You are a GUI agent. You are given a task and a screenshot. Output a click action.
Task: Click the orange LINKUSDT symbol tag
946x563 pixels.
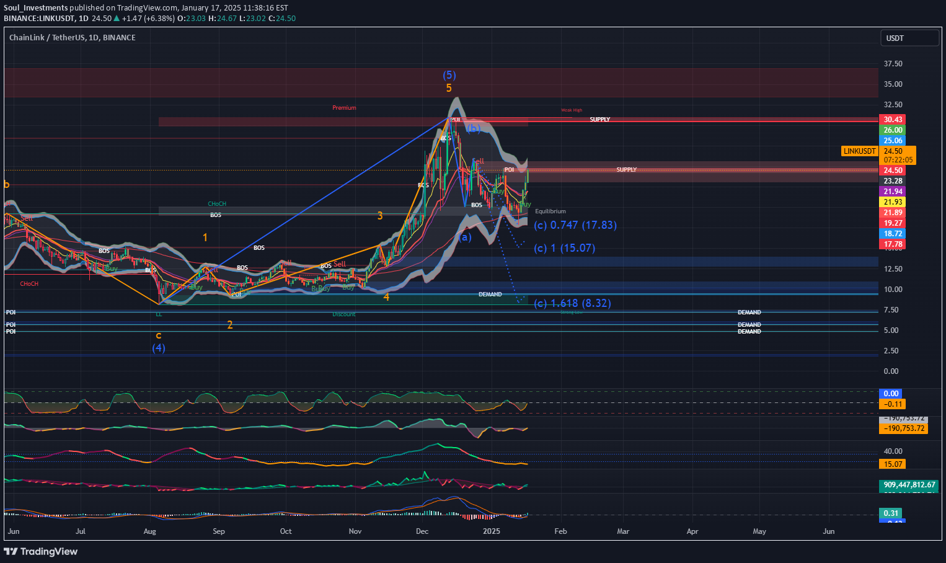pyautogui.click(x=860, y=151)
